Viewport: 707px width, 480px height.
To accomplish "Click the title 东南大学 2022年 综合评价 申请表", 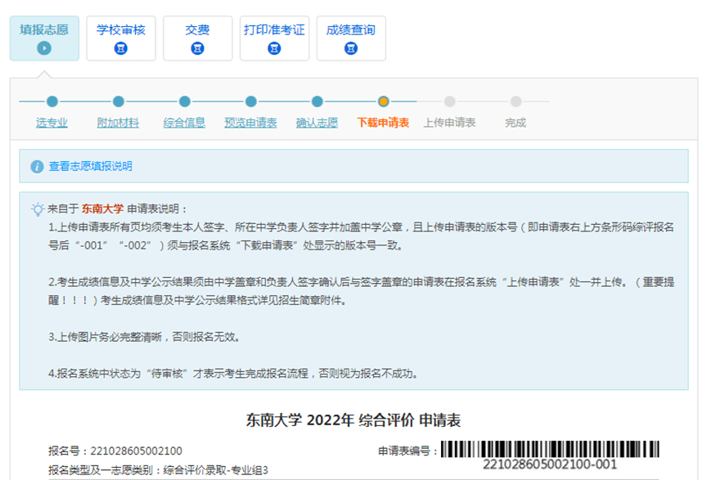I will coord(353,420).
